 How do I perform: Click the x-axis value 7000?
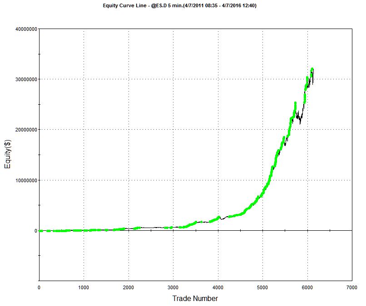[x=352, y=287]
